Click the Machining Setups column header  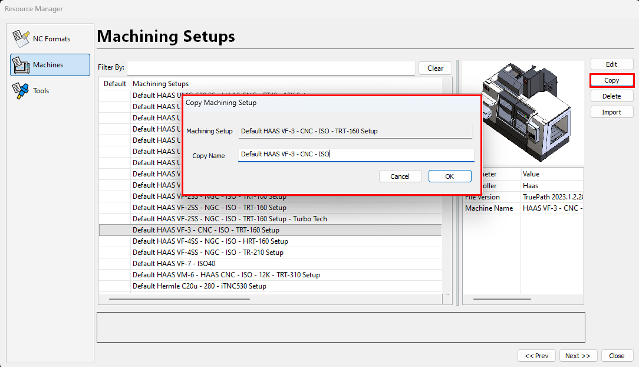[x=286, y=84]
